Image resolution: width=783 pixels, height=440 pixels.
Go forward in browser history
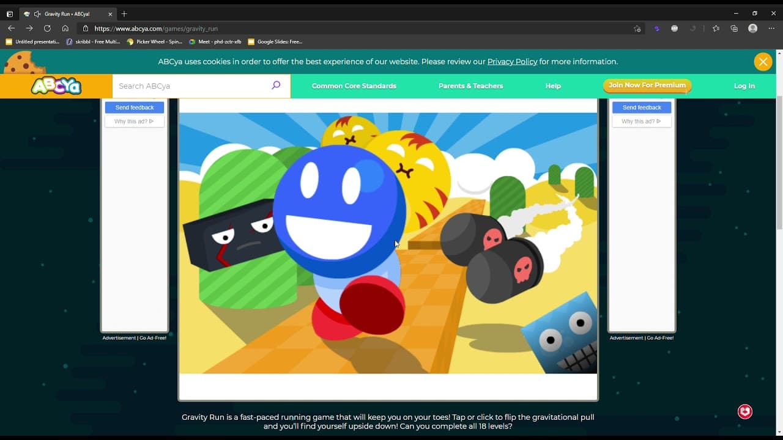point(29,28)
